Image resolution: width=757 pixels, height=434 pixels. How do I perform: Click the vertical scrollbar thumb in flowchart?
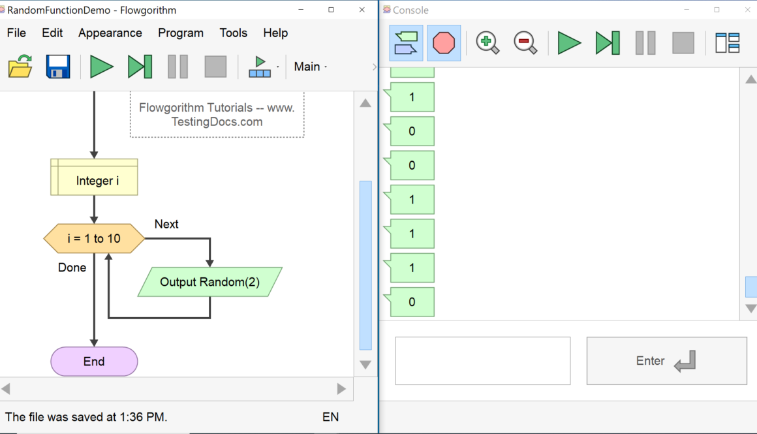(x=365, y=265)
